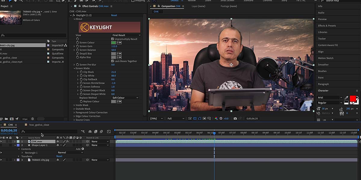Screen dimensions: 361x180
Task: Collapse Shape Layer 1 properties
Action: click(x=14, y=145)
